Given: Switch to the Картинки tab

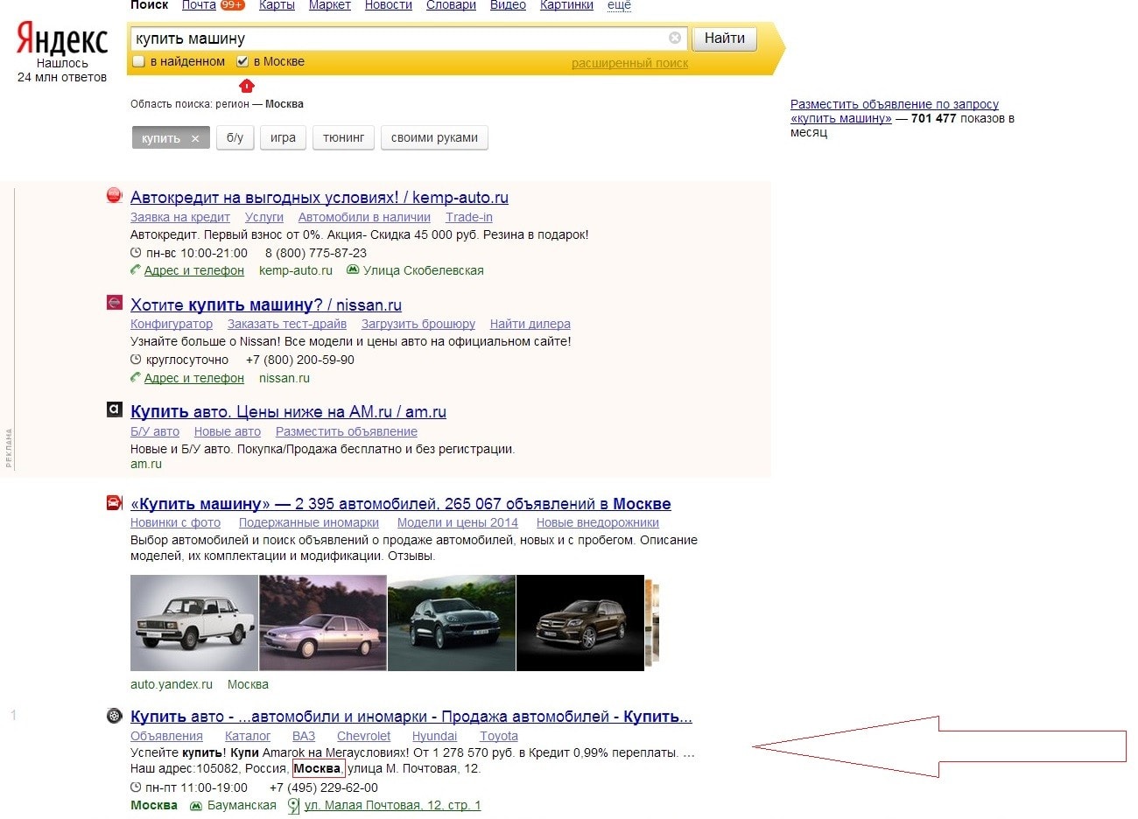Looking at the screenshot, I should pyautogui.click(x=566, y=5).
